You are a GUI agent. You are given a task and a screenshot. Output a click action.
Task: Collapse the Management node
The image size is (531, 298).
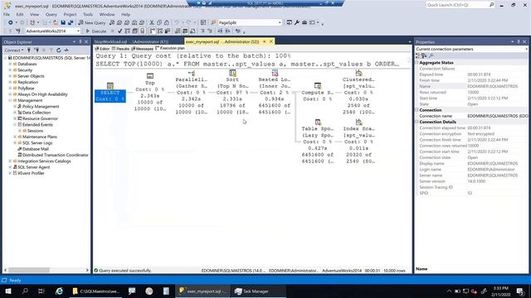coord(10,100)
